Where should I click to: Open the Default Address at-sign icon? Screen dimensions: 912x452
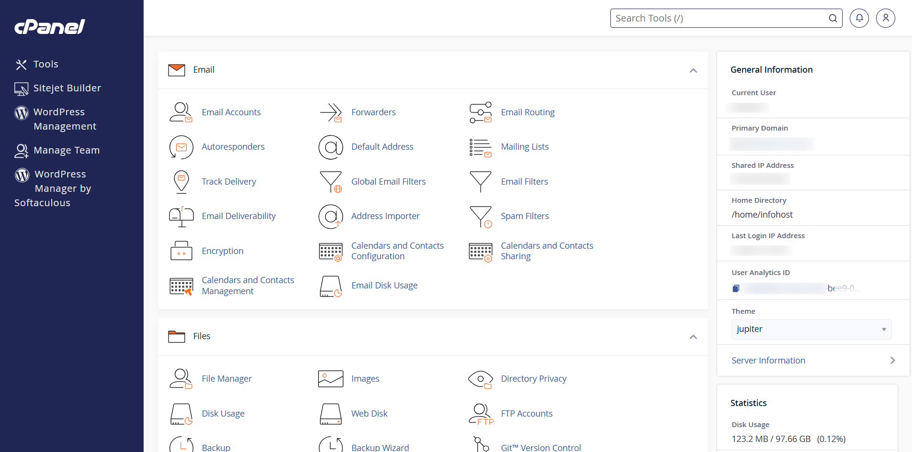331,147
